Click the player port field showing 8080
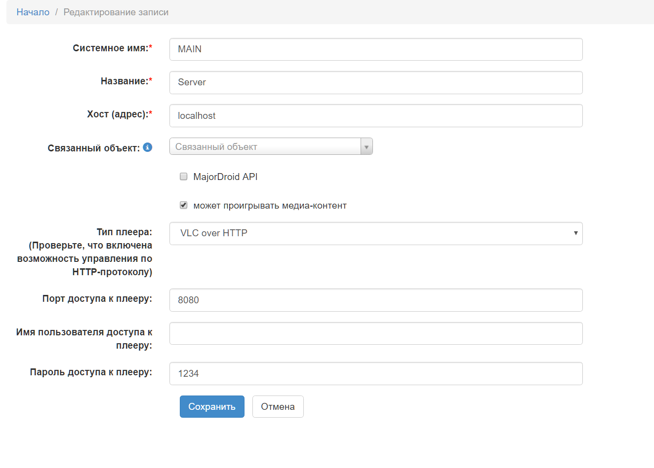Image resolution: width=654 pixels, height=468 pixels. click(375, 300)
